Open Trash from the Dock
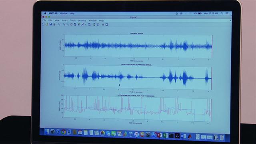The image size is (256, 144). [x=222, y=138]
